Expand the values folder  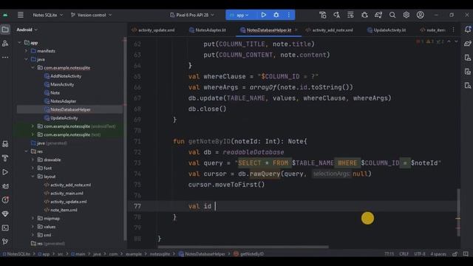33,227
